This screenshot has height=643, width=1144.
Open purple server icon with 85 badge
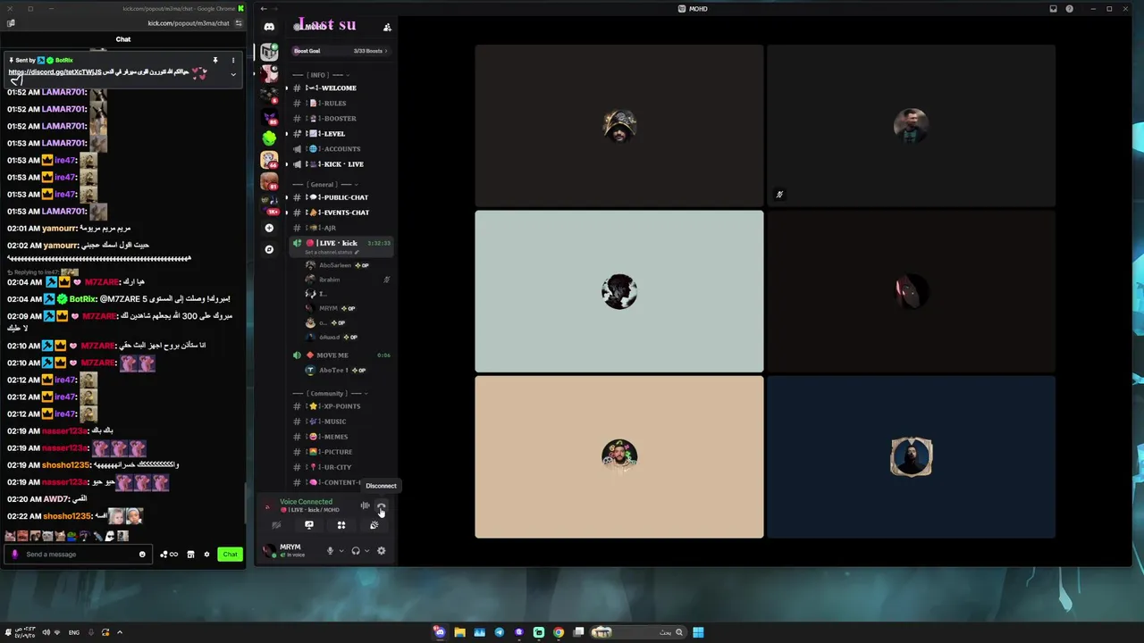click(x=269, y=117)
